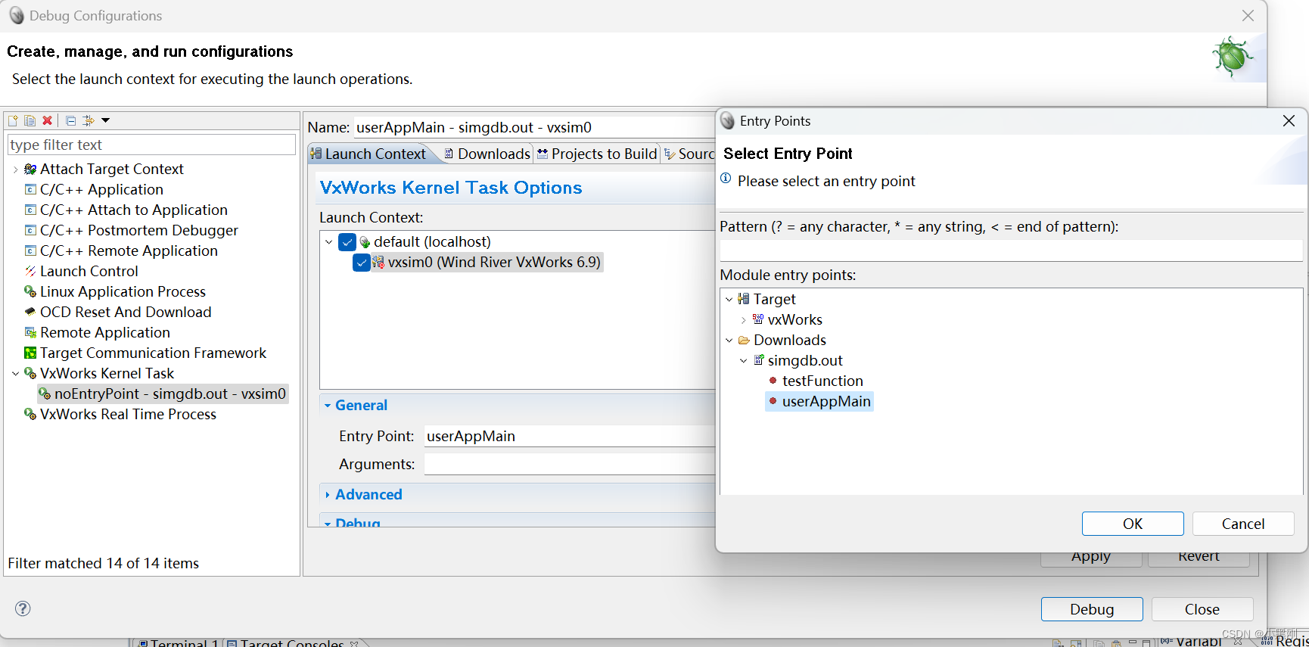Switch to the Launch Context tab

tap(368, 154)
